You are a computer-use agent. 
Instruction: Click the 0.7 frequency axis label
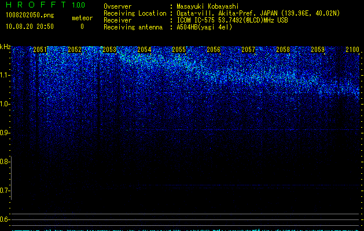click(x=5, y=191)
